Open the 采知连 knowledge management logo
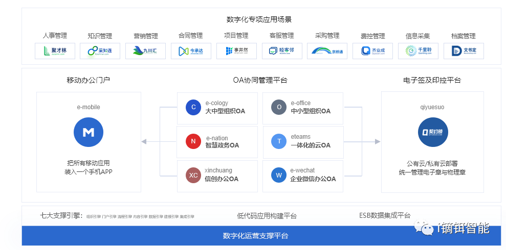The height and width of the screenshot is (250, 506). tap(100, 51)
